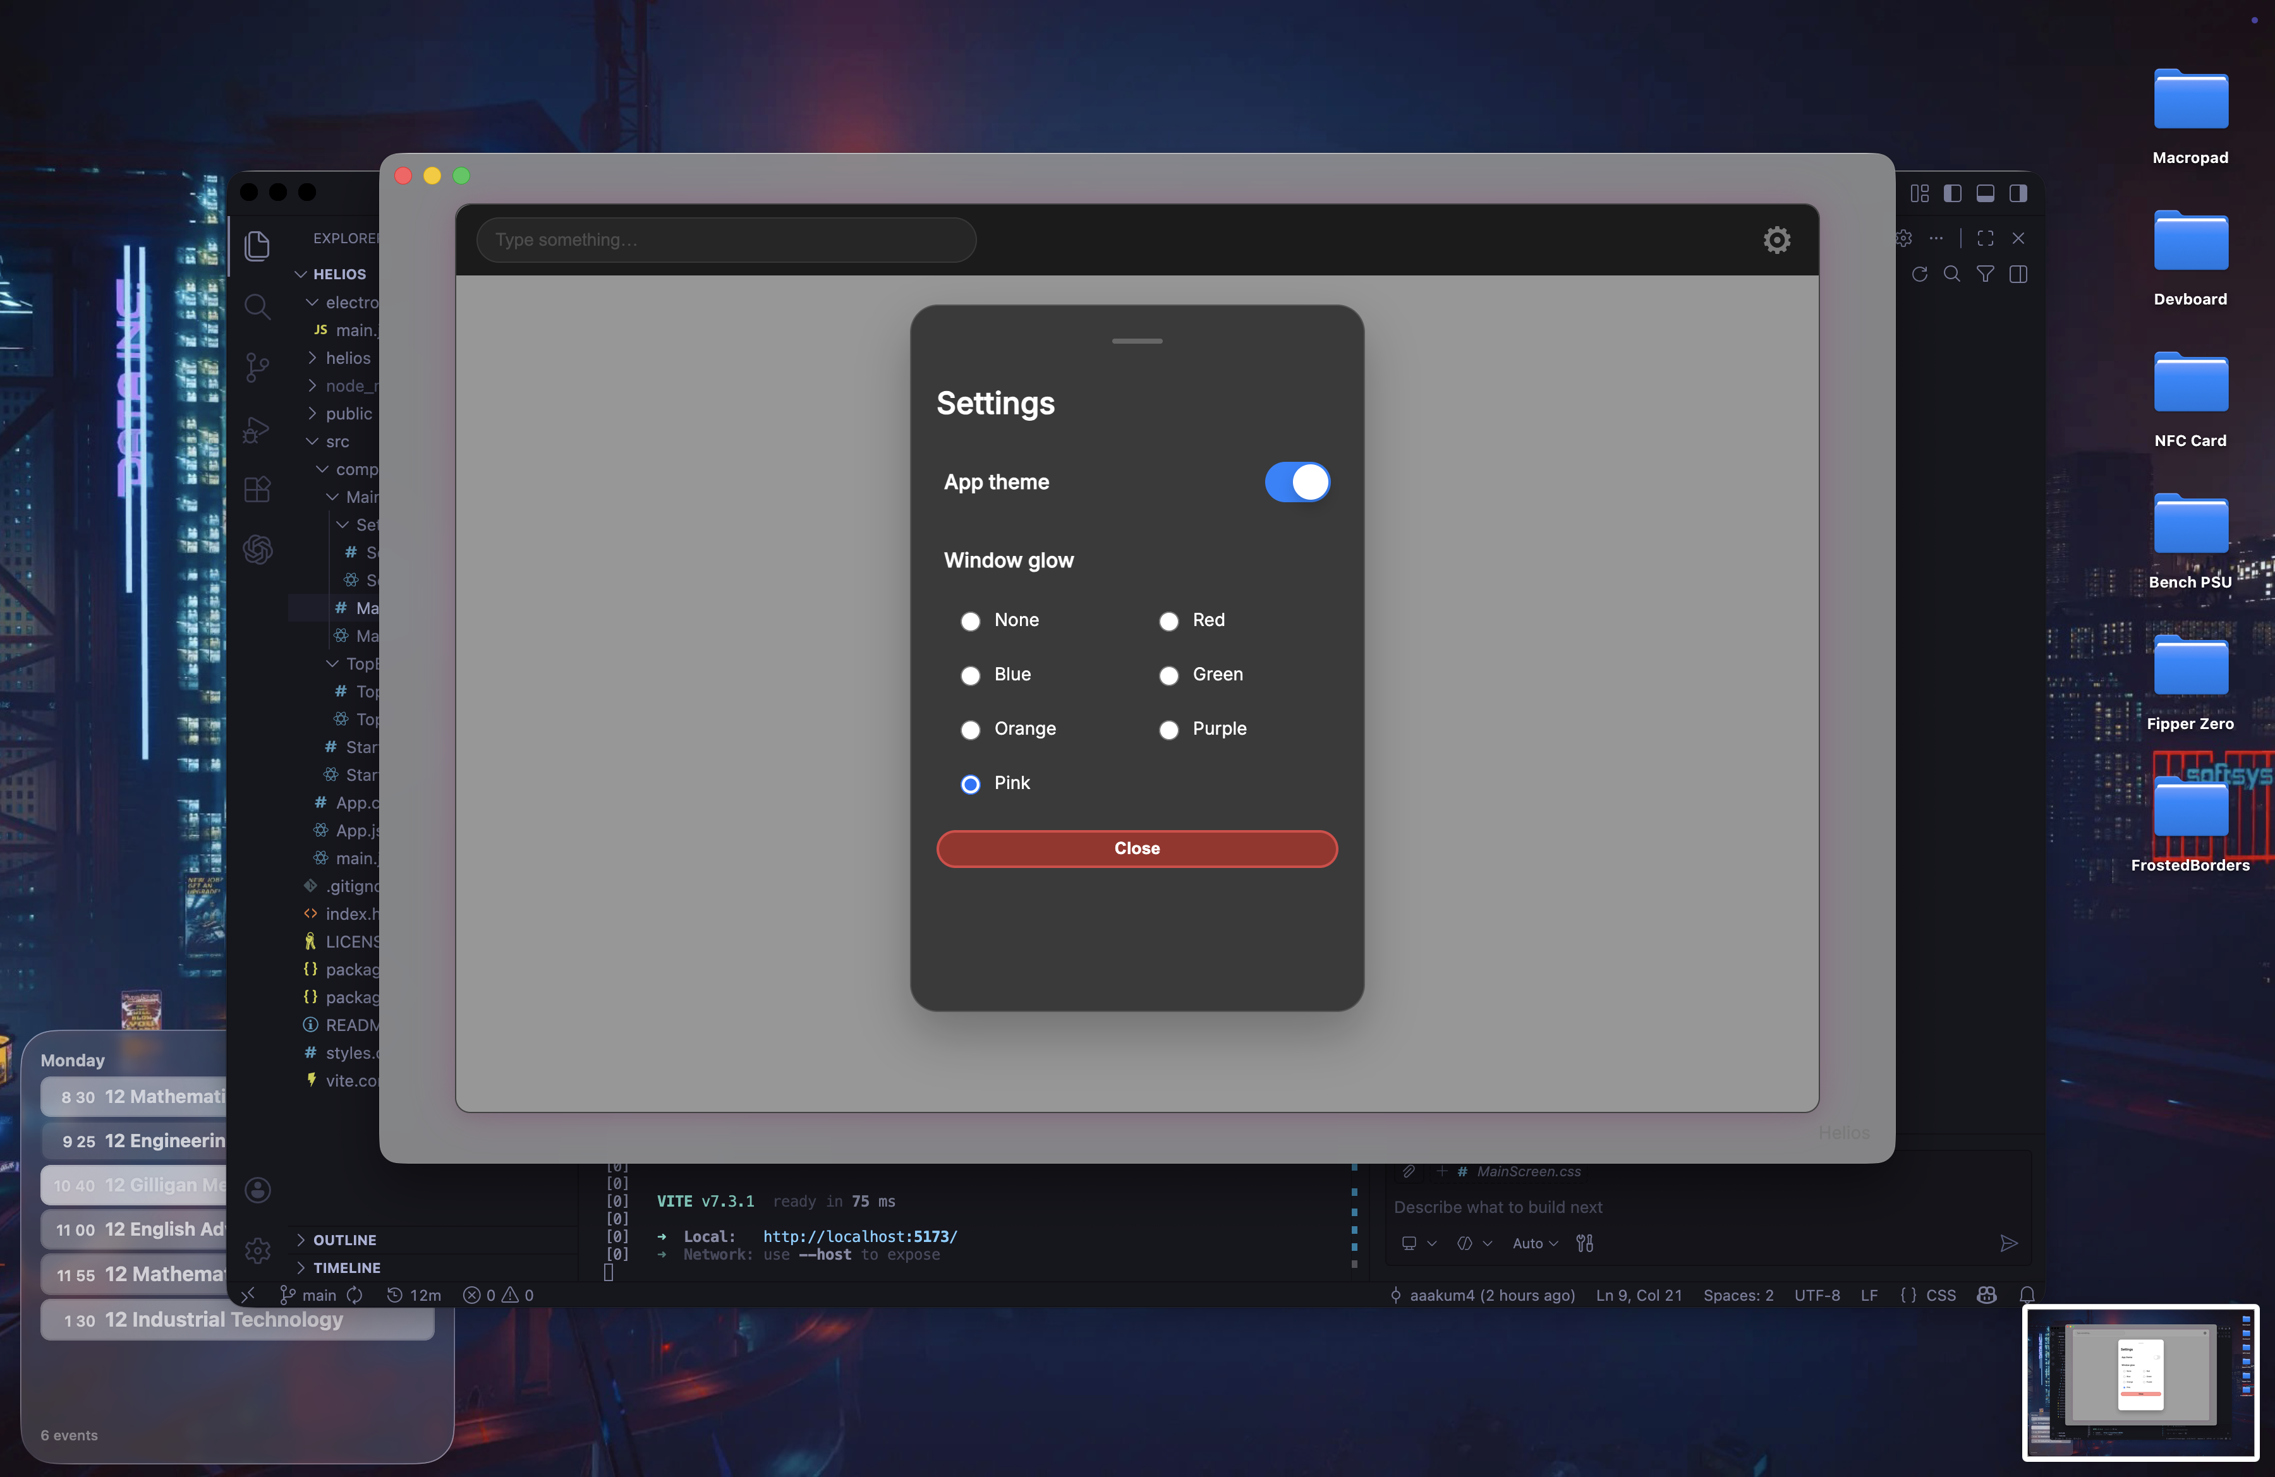Expand the public folder in explorer
This screenshot has height=1477, width=2275.
[x=348, y=414]
